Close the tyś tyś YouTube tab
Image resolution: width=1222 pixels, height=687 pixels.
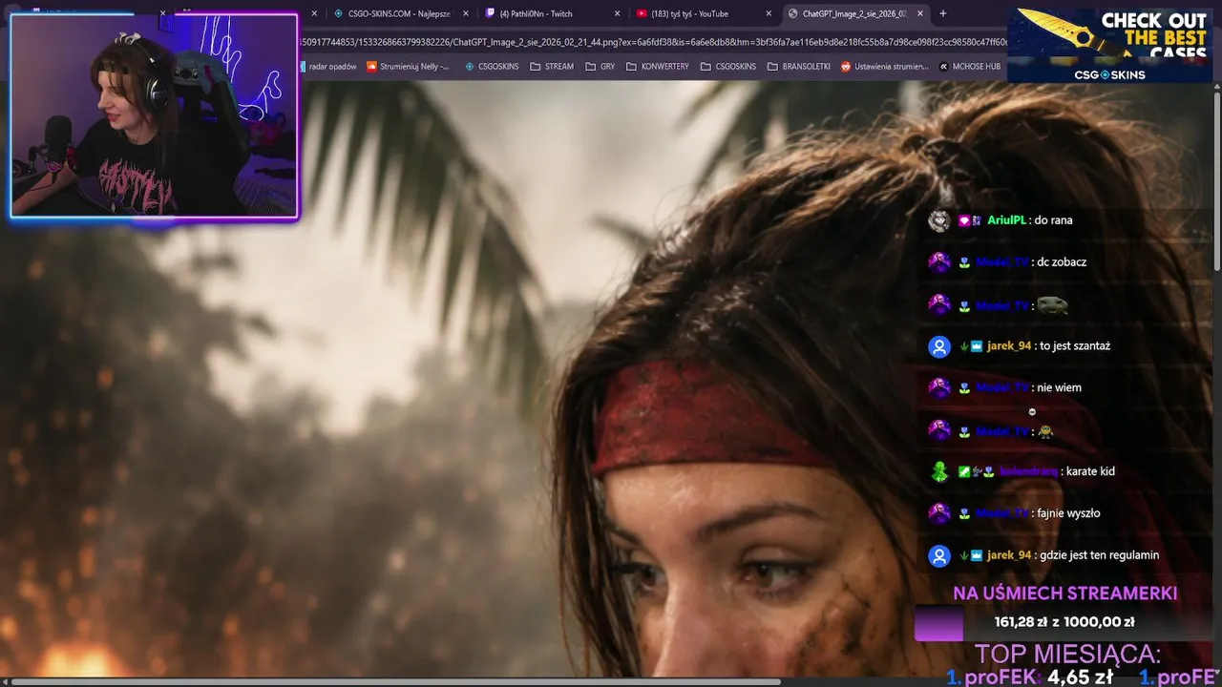click(x=769, y=13)
